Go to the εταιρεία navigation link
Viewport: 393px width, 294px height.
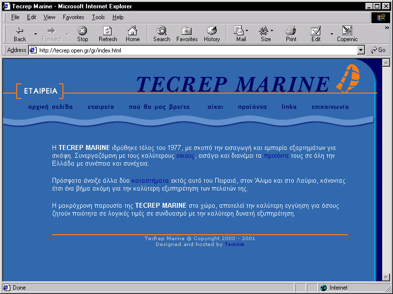pyautogui.click(x=101, y=107)
